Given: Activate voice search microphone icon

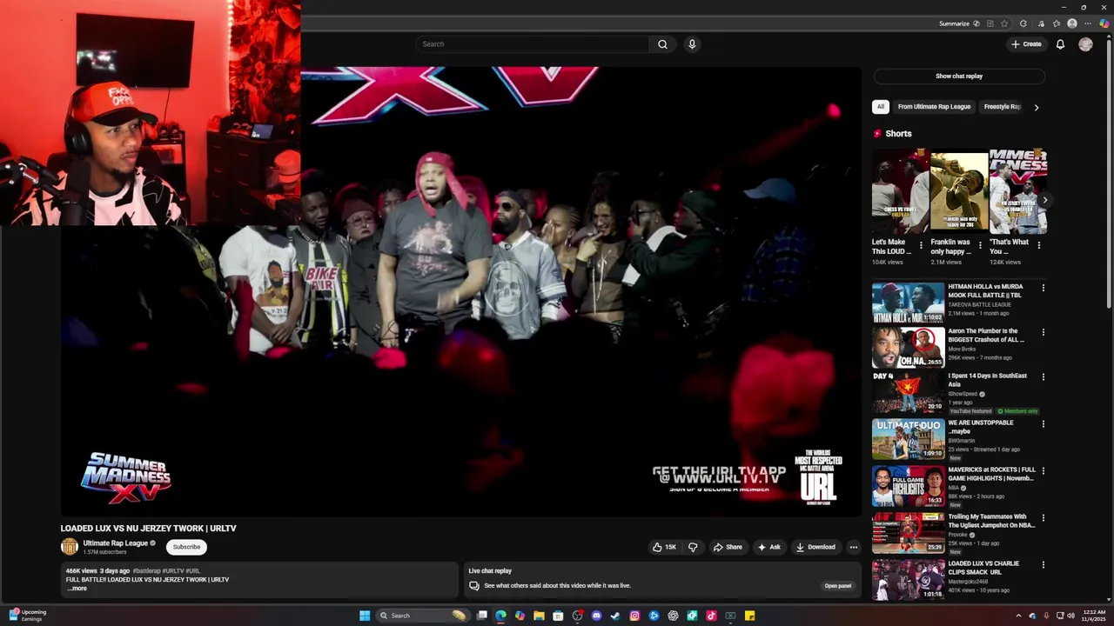Looking at the screenshot, I should [x=692, y=44].
